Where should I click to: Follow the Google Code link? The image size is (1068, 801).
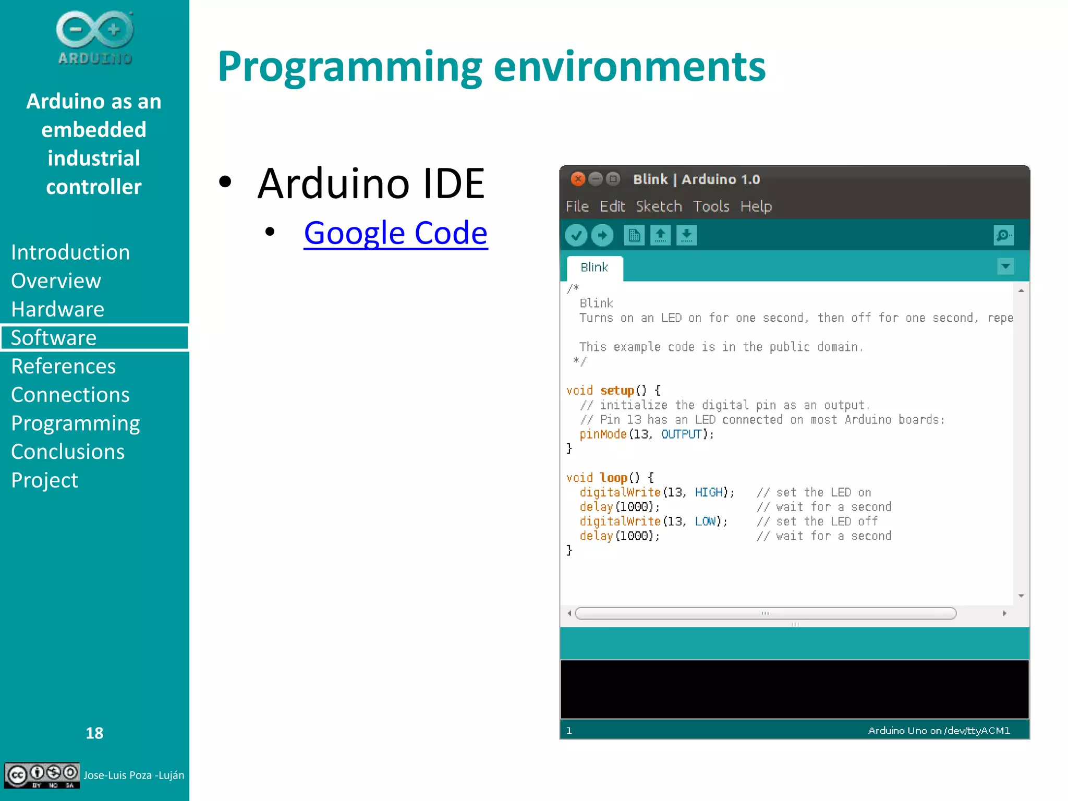396,233
